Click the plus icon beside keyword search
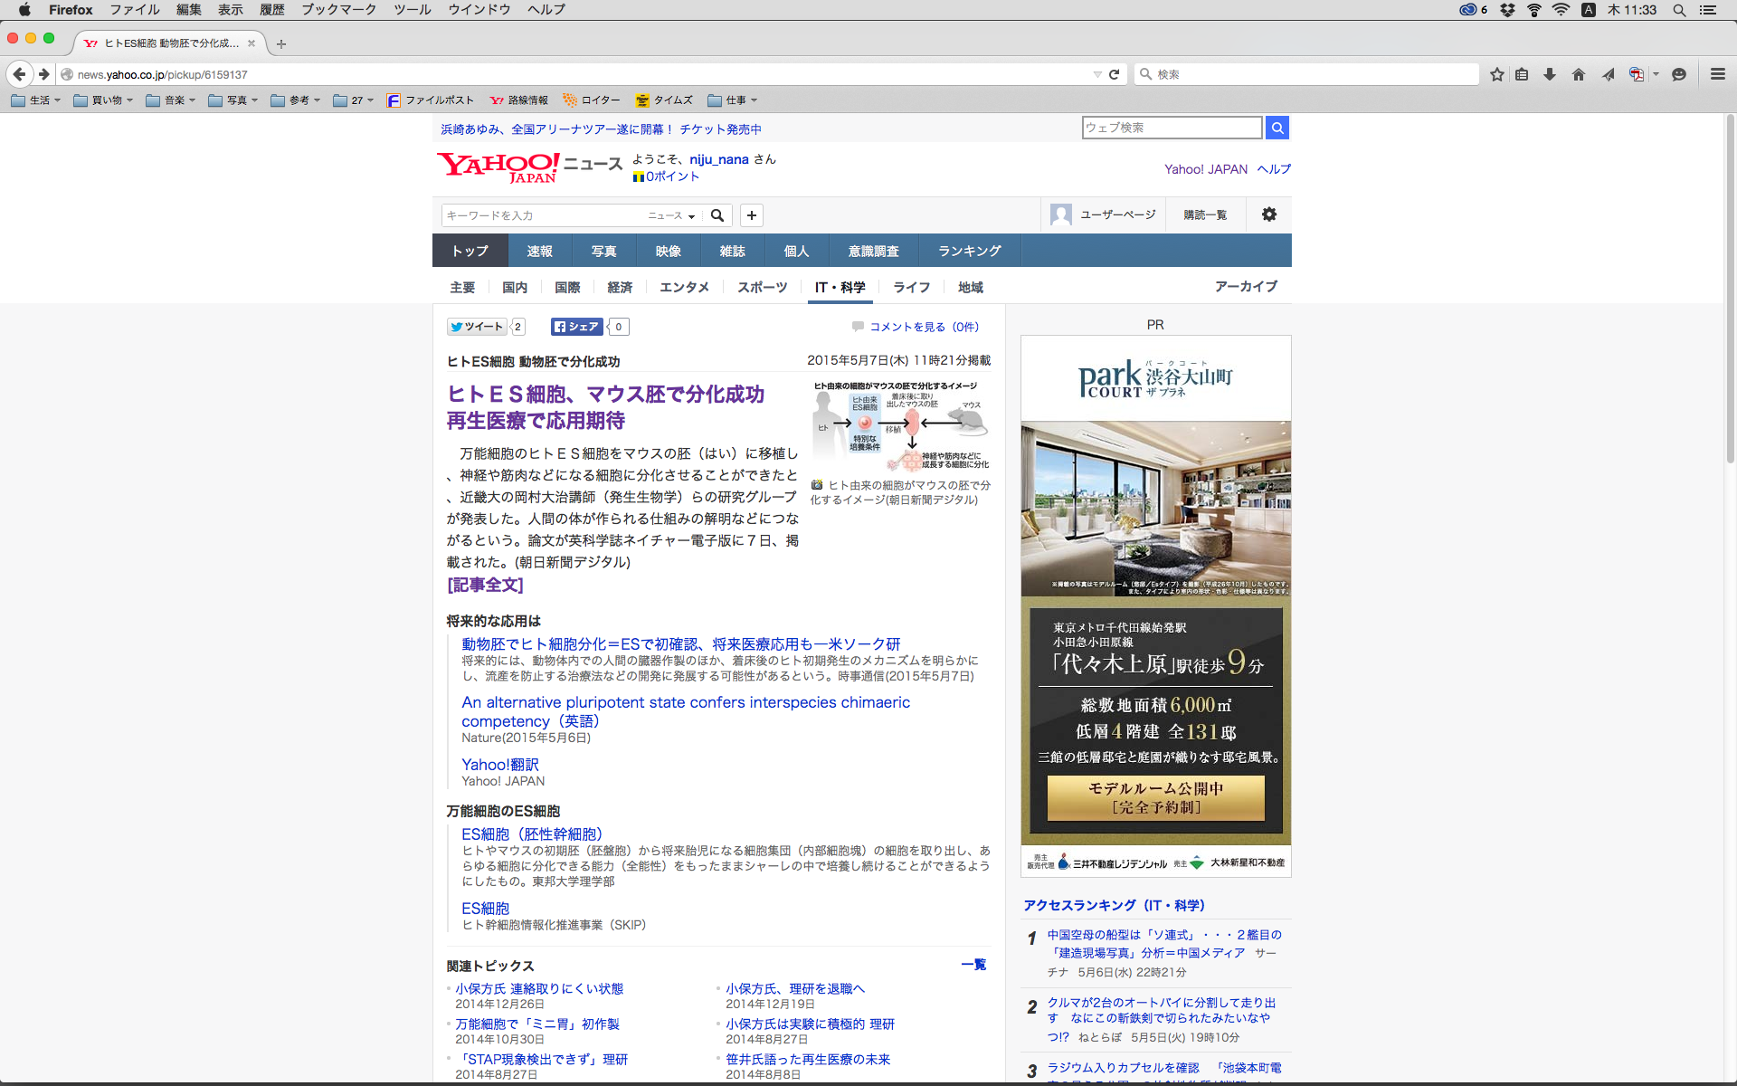1737x1086 pixels. (x=752, y=215)
